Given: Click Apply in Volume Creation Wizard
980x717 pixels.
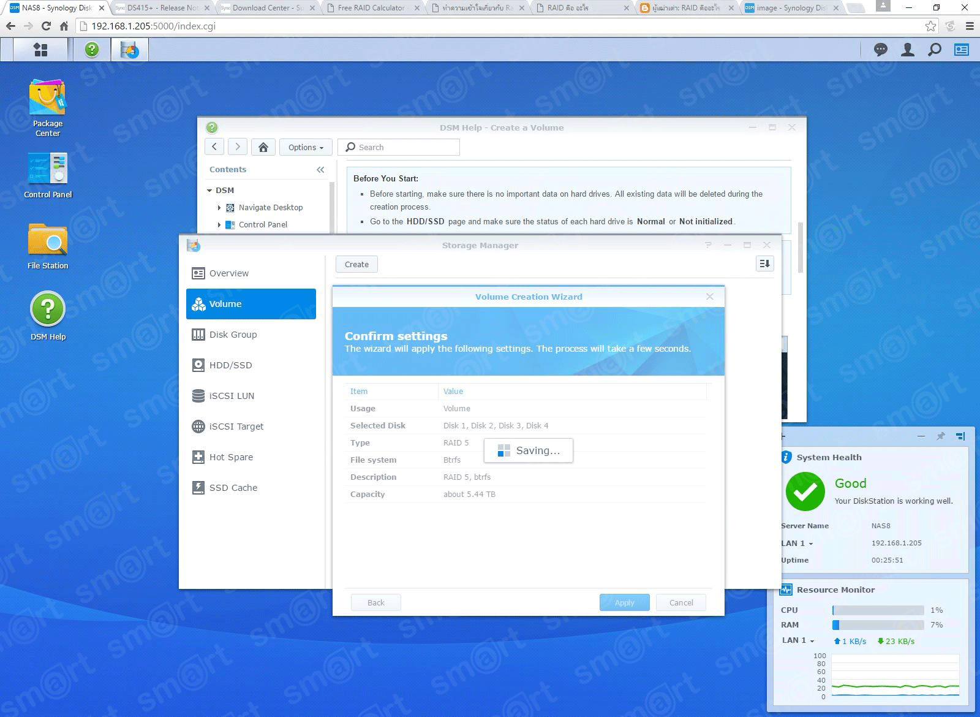Looking at the screenshot, I should tap(625, 602).
